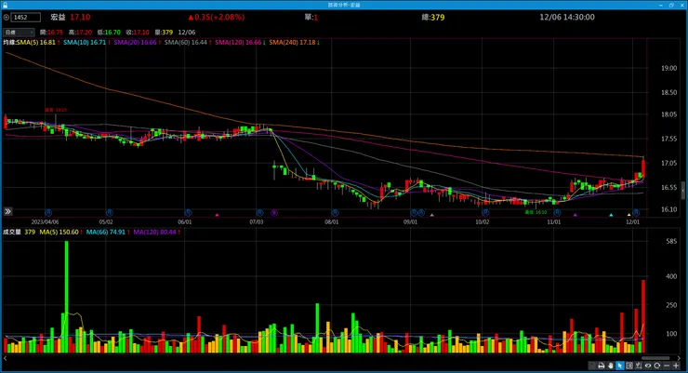Click the 08/01 date axis label
688x373 pixels.
(x=332, y=222)
